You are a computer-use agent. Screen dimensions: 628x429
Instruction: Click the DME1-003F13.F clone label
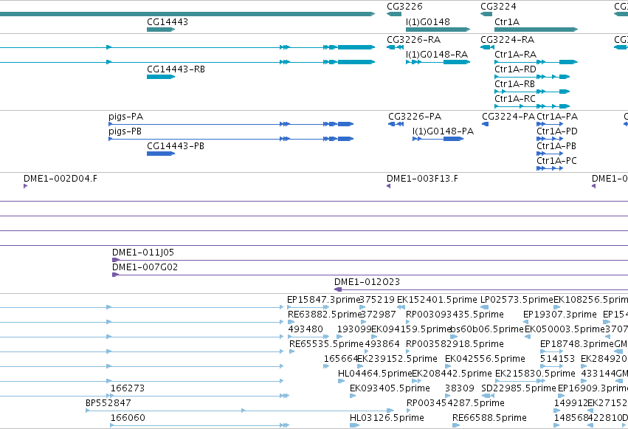(422, 179)
